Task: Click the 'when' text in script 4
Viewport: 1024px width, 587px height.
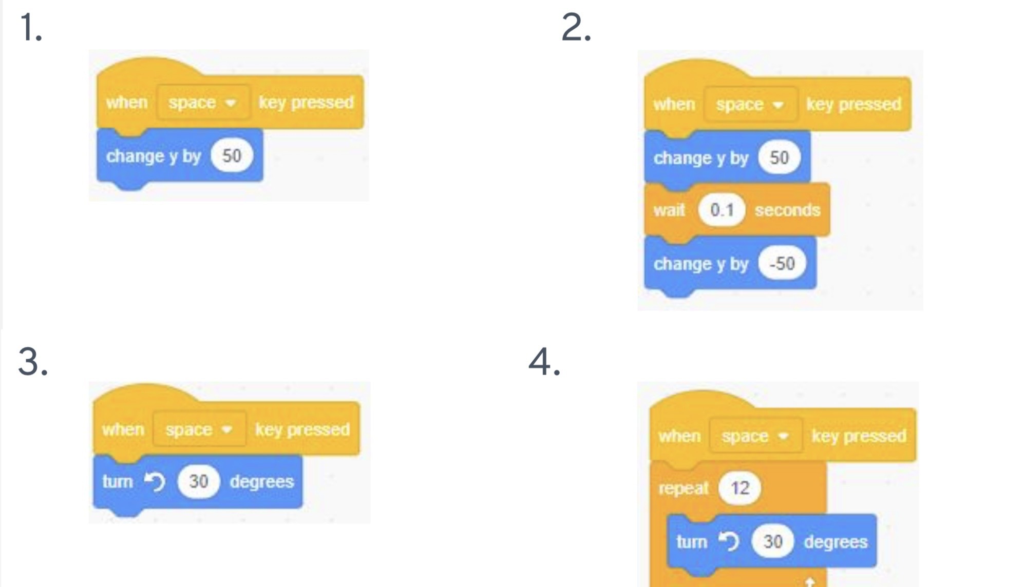Action: coord(679,436)
